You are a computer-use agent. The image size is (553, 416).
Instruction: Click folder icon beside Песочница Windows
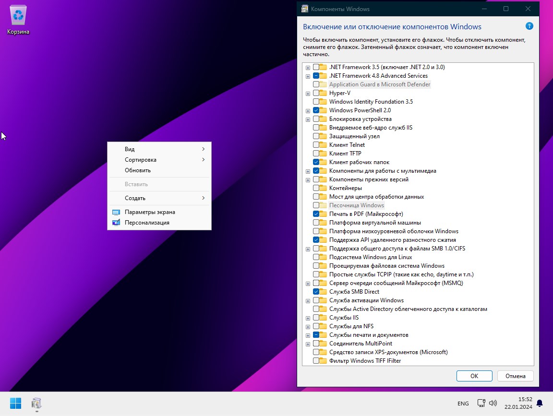pyautogui.click(x=323, y=205)
